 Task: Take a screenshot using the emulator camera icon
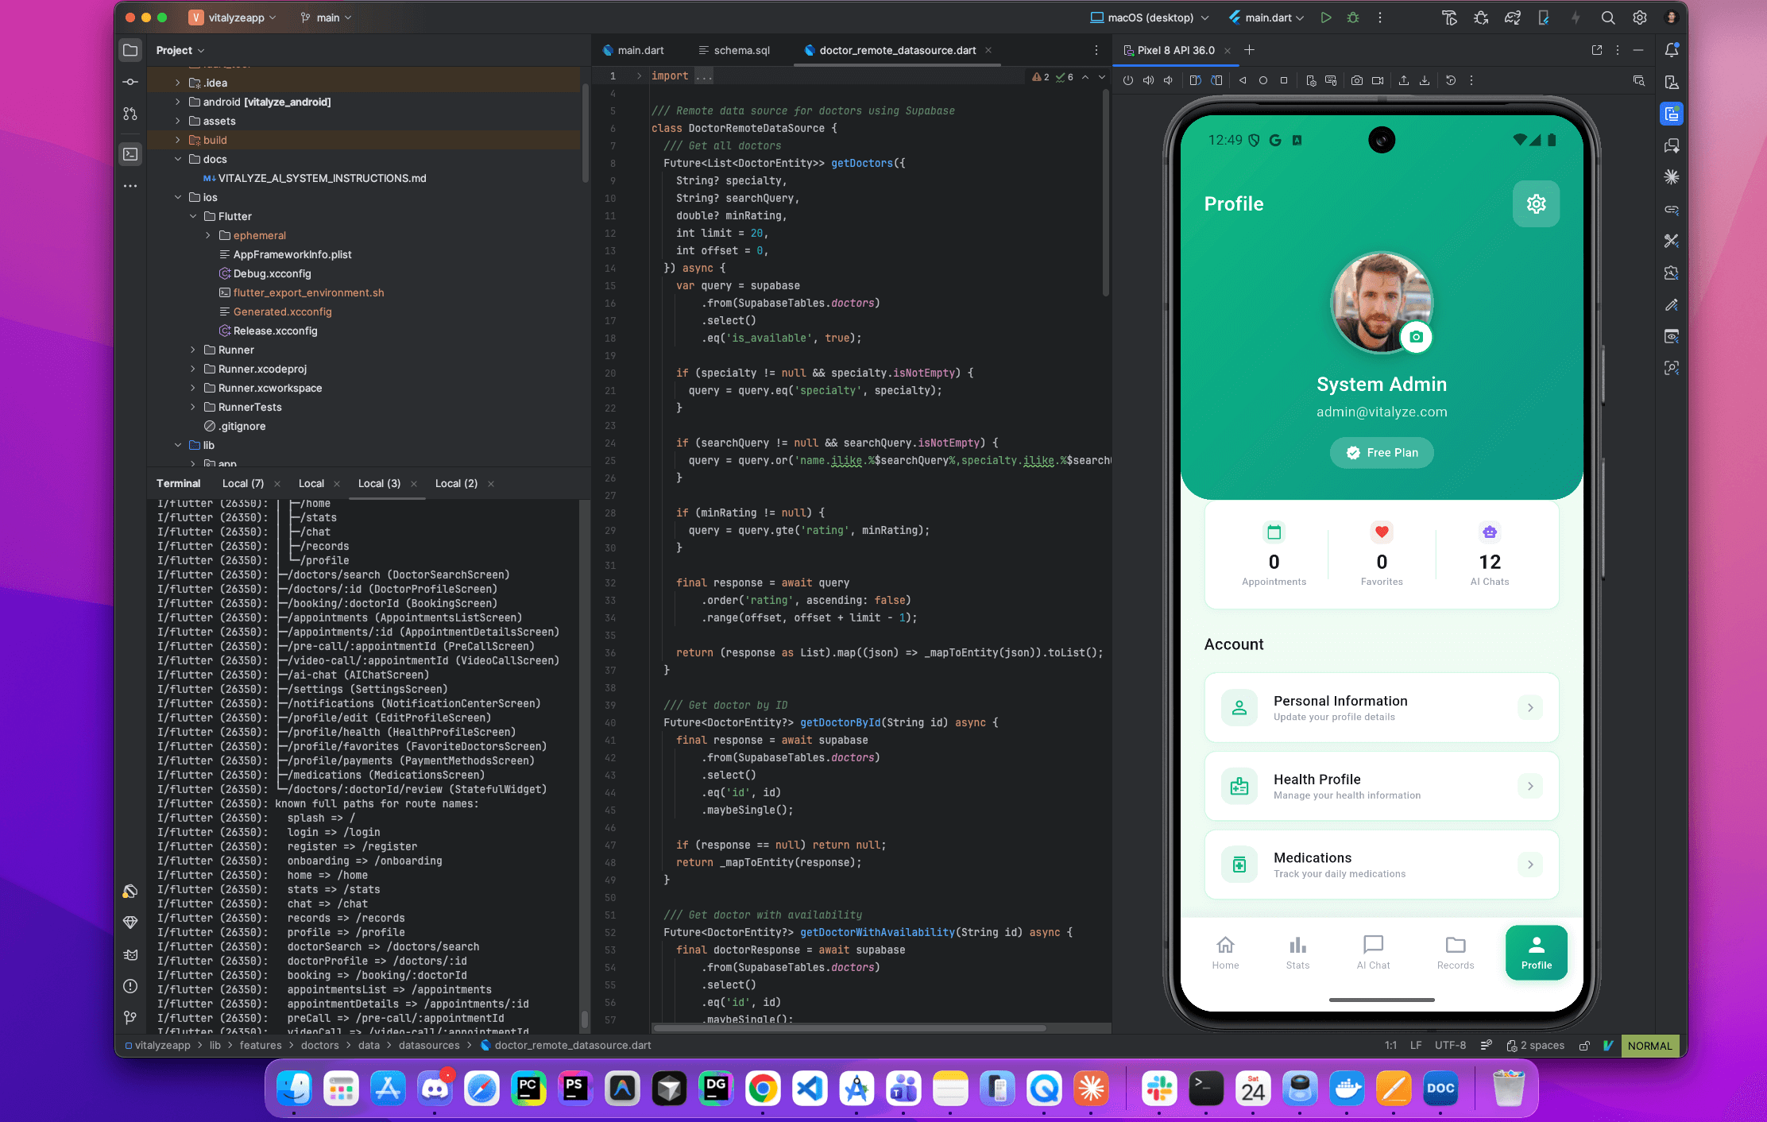[1357, 80]
